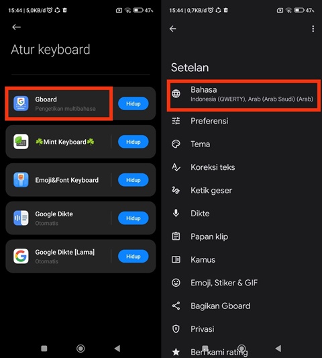The width and height of the screenshot is (322, 358).
Task: Tap the Gboard app icon
Action: tap(21, 103)
